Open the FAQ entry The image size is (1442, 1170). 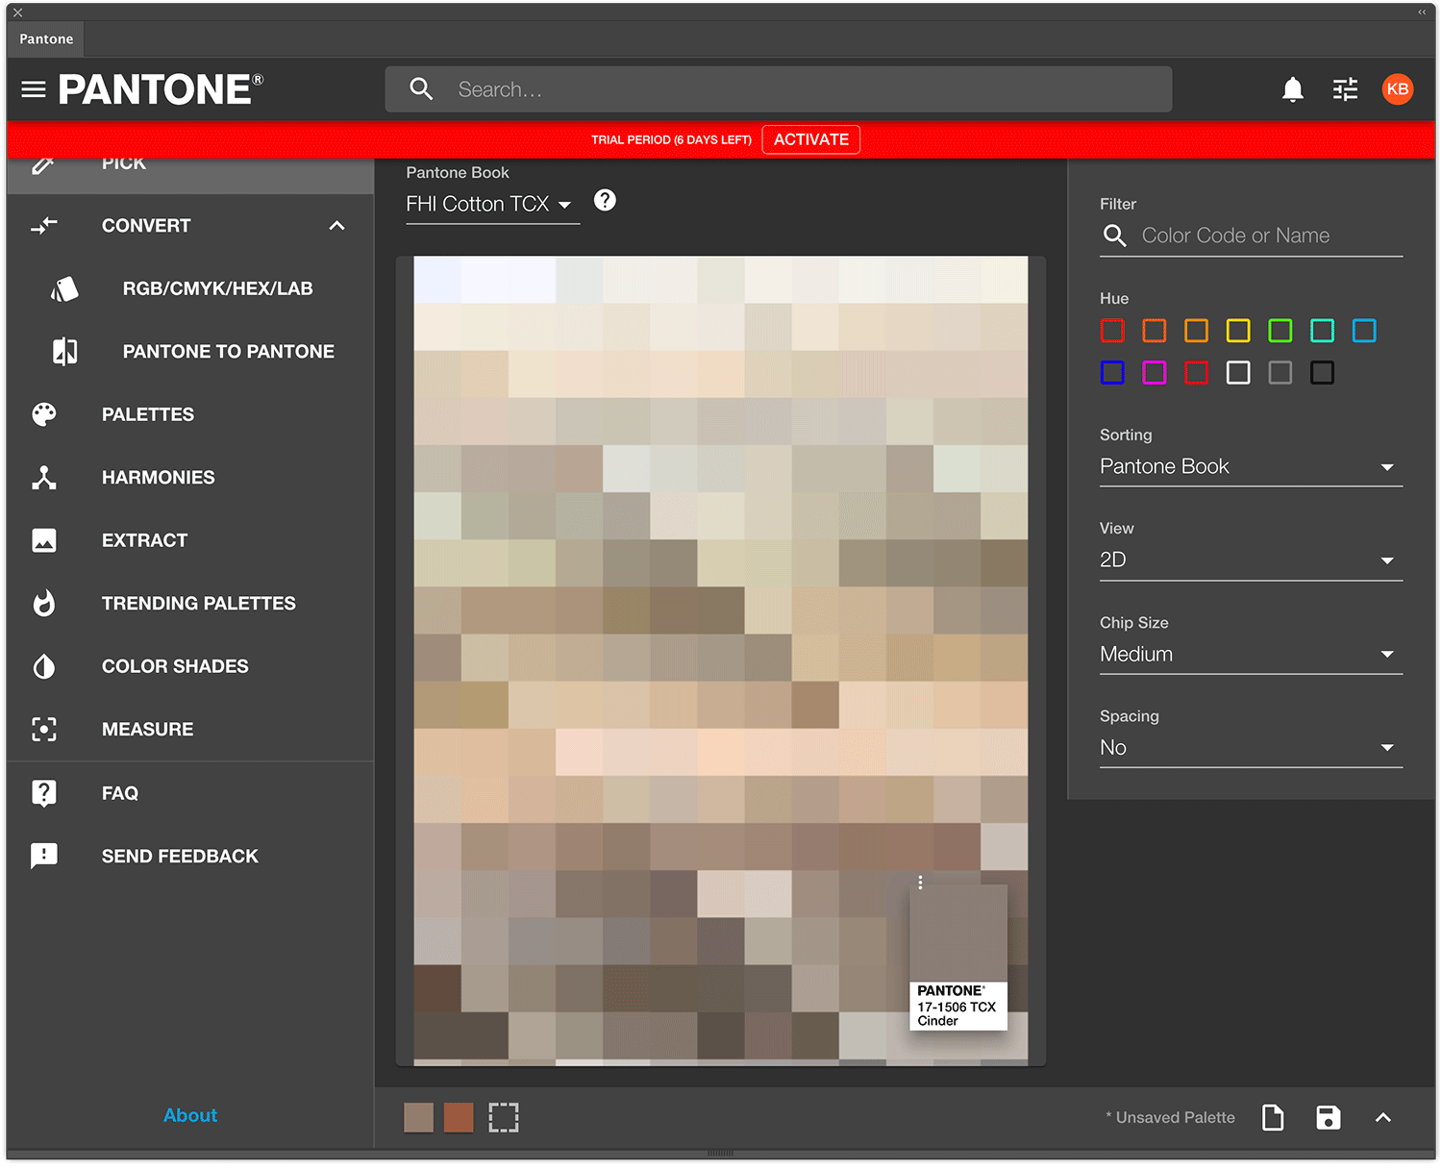coord(120,793)
